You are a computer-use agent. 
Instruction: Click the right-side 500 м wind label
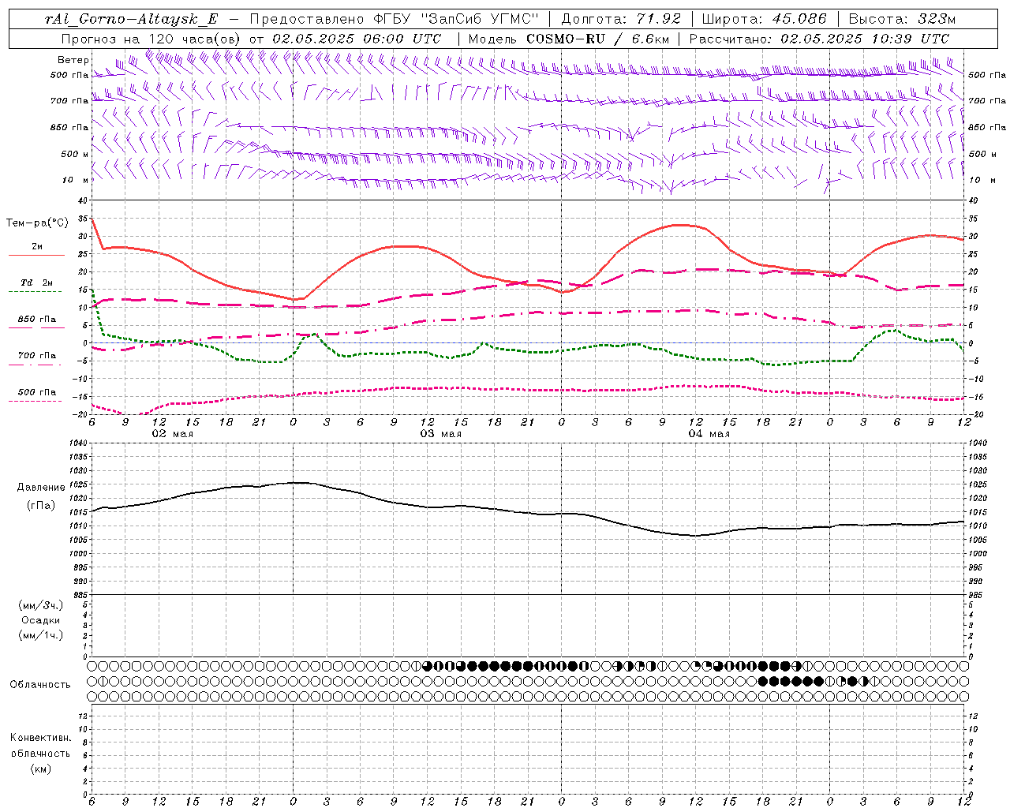982,154
